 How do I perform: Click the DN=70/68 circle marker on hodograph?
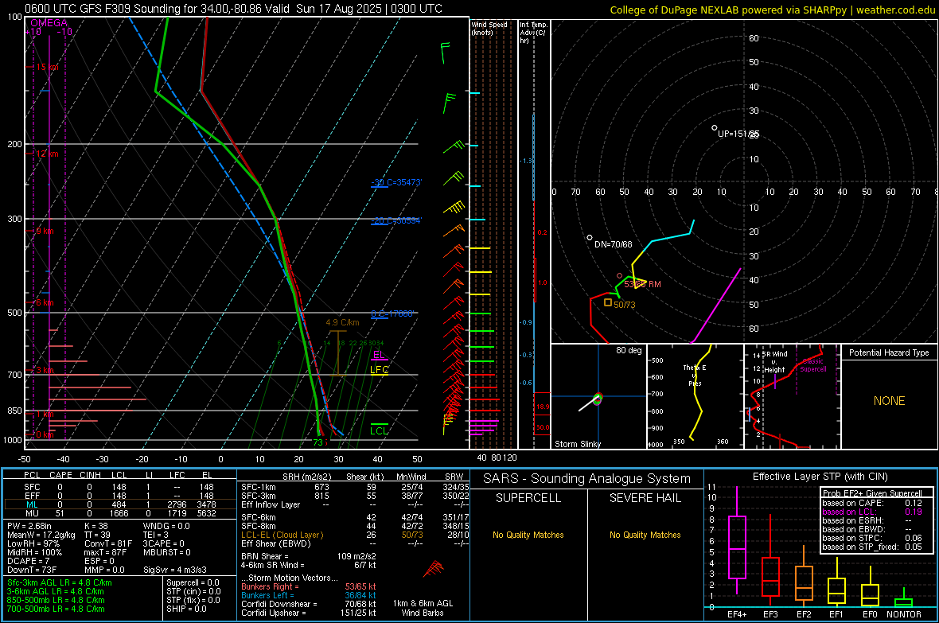coord(590,238)
